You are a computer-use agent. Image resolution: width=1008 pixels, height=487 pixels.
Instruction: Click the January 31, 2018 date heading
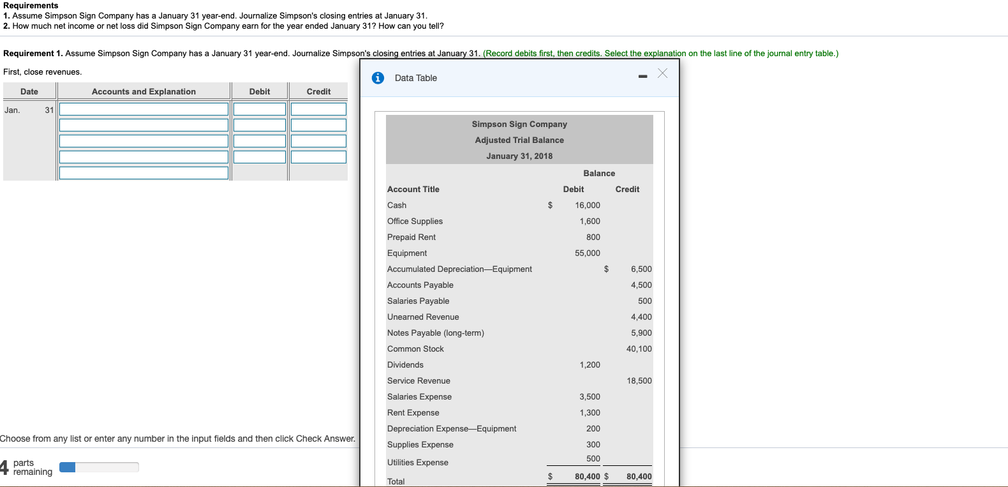[x=519, y=156]
